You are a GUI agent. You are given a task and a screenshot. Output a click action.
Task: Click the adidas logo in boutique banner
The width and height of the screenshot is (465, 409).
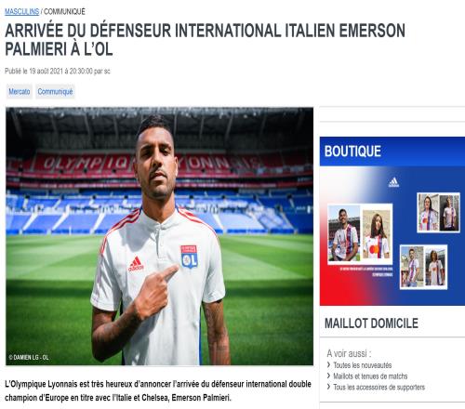393,182
